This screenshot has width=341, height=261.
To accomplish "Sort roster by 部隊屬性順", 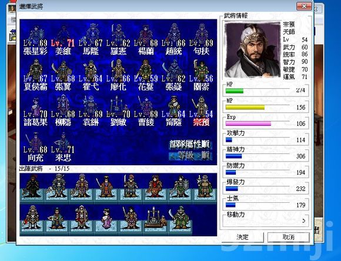I will (190, 145).
